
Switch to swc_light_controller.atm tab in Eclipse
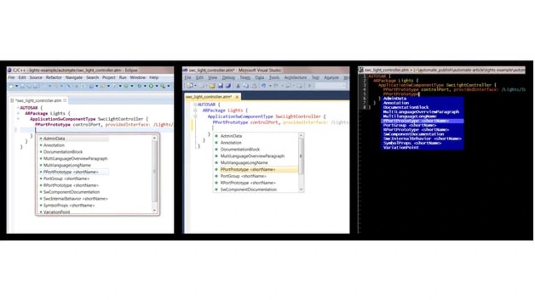click(38, 101)
